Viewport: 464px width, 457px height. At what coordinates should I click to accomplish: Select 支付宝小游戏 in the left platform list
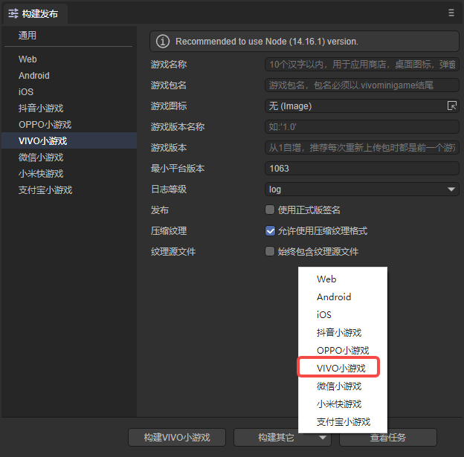[69, 190]
